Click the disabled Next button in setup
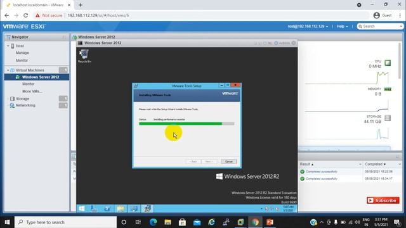The width and height of the screenshot is (406, 228). click(209, 161)
